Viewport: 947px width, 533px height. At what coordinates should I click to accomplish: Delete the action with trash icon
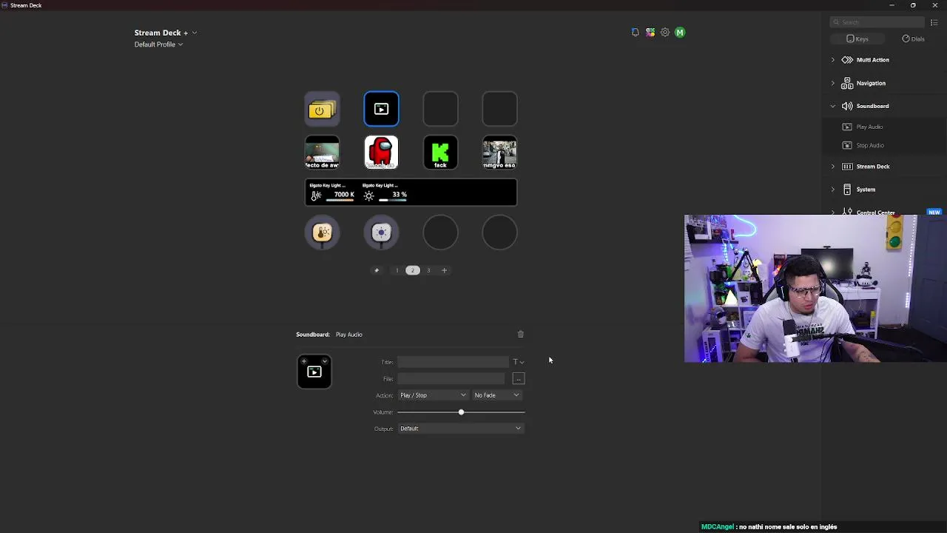point(520,335)
